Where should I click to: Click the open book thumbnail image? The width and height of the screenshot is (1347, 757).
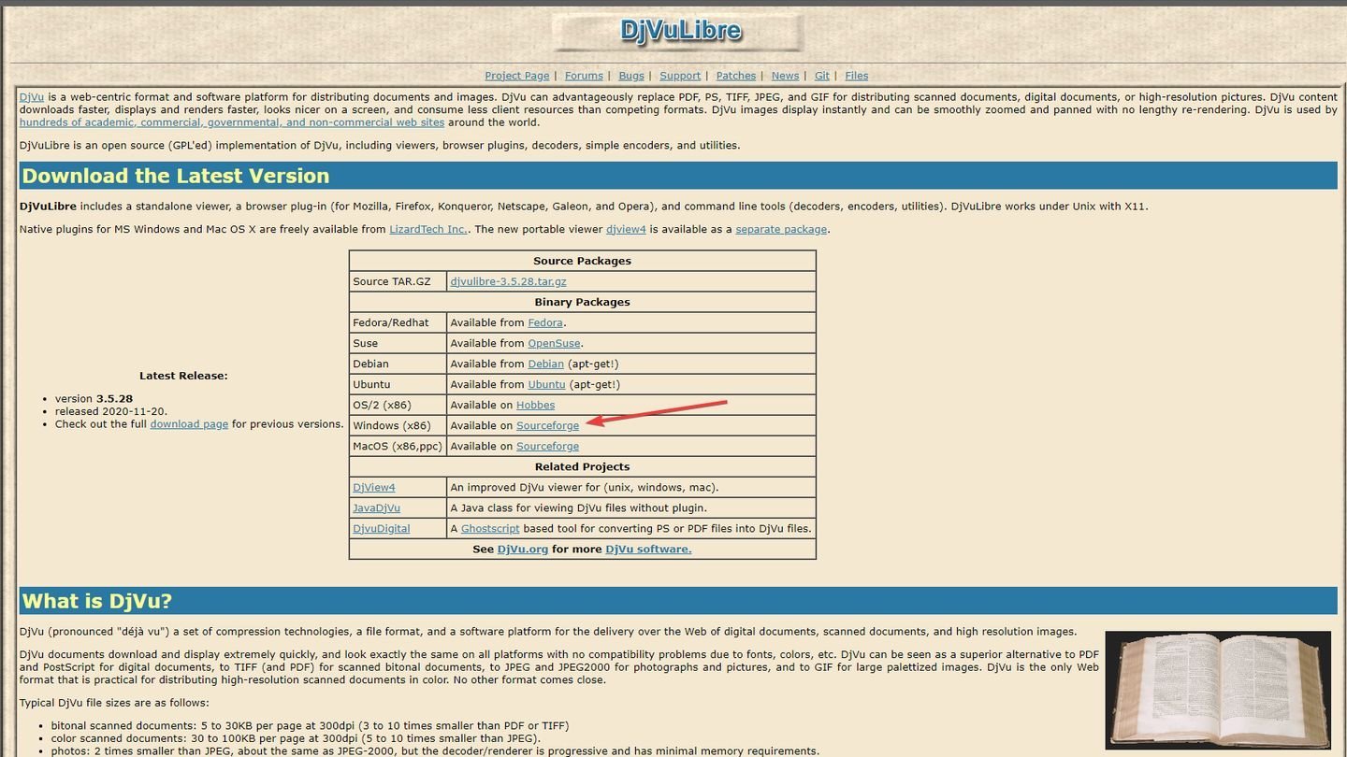pyautogui.click(x=1218, y=690)
